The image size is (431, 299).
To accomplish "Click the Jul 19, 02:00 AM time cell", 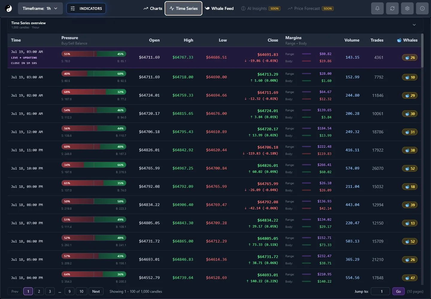I will 27,95.
